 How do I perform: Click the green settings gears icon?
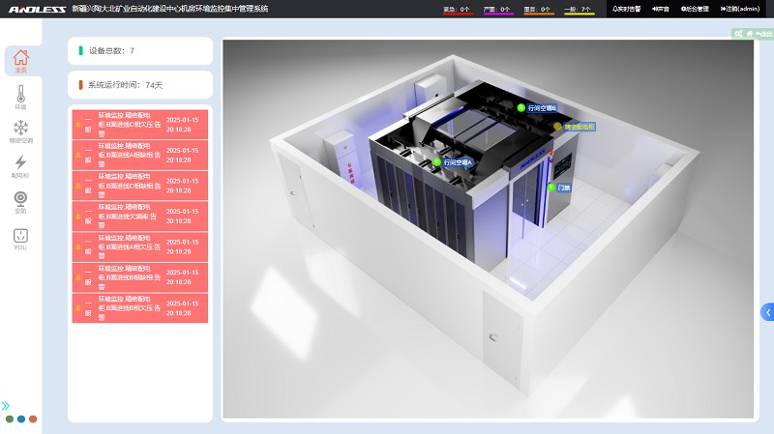pyautogui.click(x=738, y=33)
